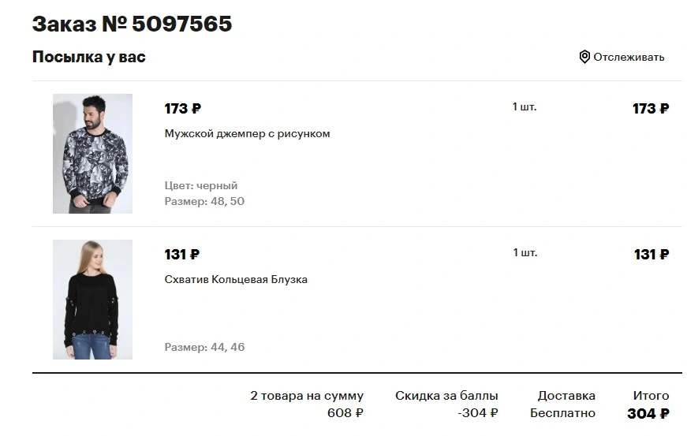Click the Цвет: черный attribute text
This screenshot has height=436, width=687.
click(x=201, y=185)
